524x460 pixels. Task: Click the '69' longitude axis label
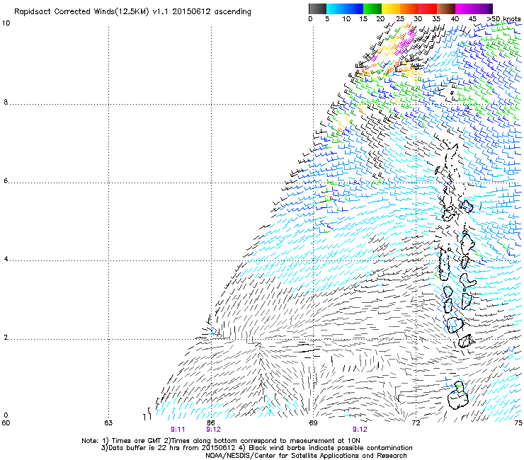point(313,422)
